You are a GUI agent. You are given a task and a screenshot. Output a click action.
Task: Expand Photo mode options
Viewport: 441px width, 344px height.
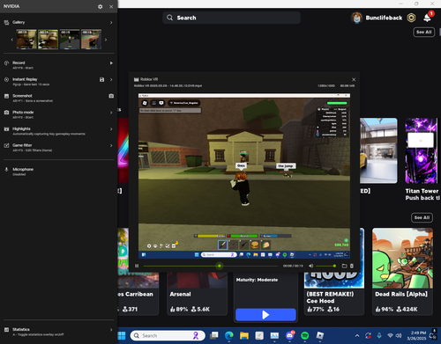pos(111,113)
